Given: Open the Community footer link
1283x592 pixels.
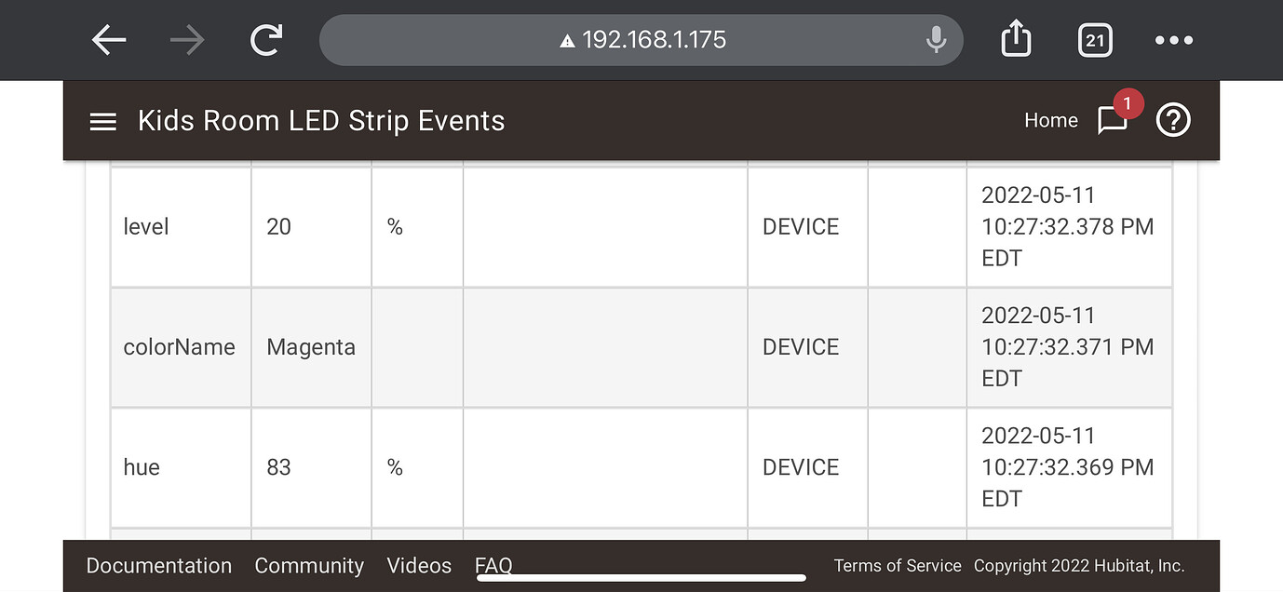Looking at the screenshot, I should point(309,566).
